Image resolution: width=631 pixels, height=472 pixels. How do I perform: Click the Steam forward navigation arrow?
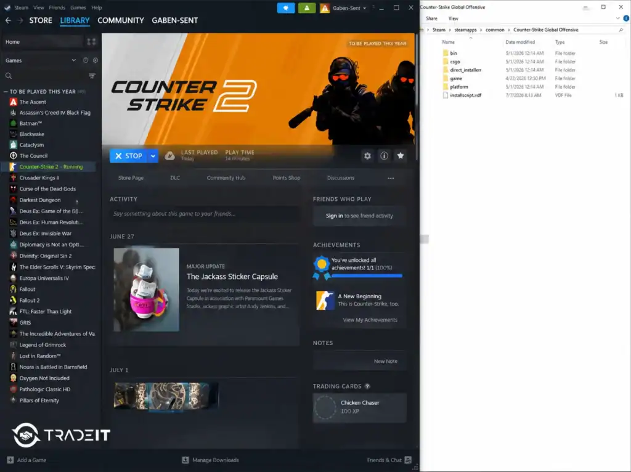(x=20, y=20)
